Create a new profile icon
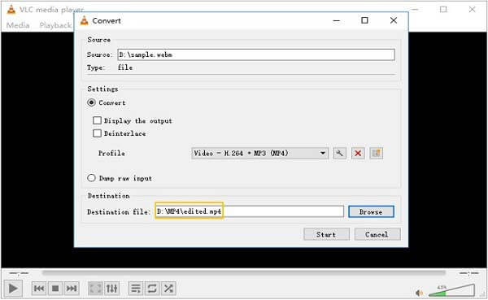This screenshot has height=300, width=488. pos(377,153)
